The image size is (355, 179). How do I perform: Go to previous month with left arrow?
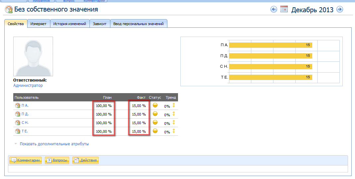point(274,9)
